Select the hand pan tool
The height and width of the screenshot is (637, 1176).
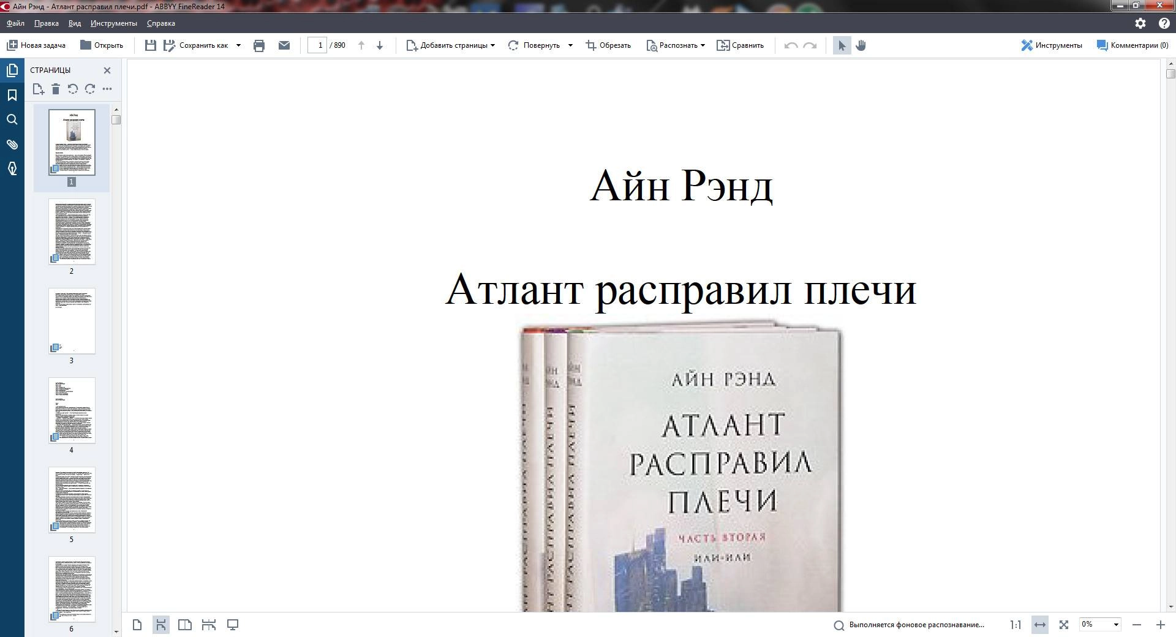pos(861,45)
